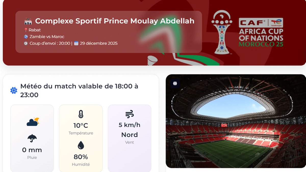Click the Météo du match heading text

[x=79, y=90]
